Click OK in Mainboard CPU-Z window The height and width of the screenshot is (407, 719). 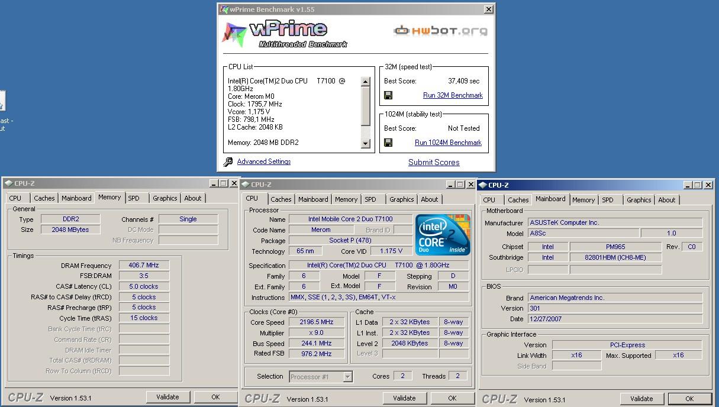click(x=689, y=399)
